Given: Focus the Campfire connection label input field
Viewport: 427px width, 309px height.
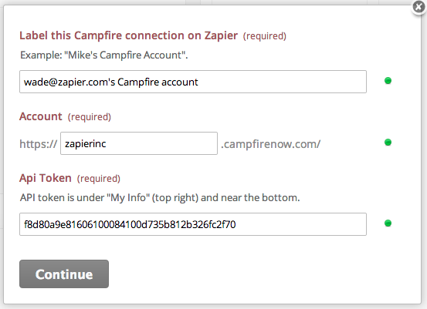Looking at the screenshot, I should [193, 82].
